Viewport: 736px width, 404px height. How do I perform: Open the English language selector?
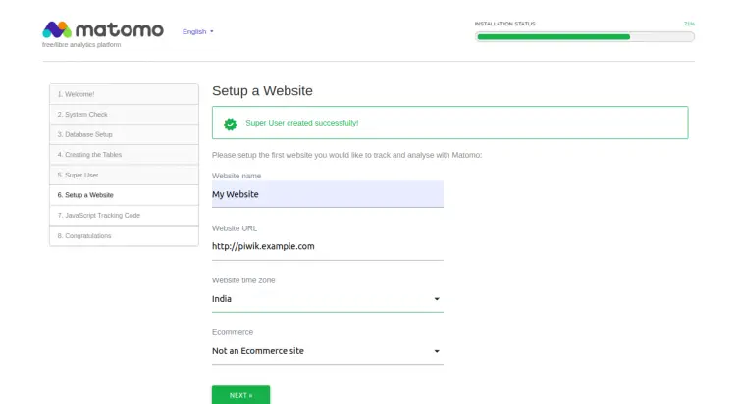[197, 31]
